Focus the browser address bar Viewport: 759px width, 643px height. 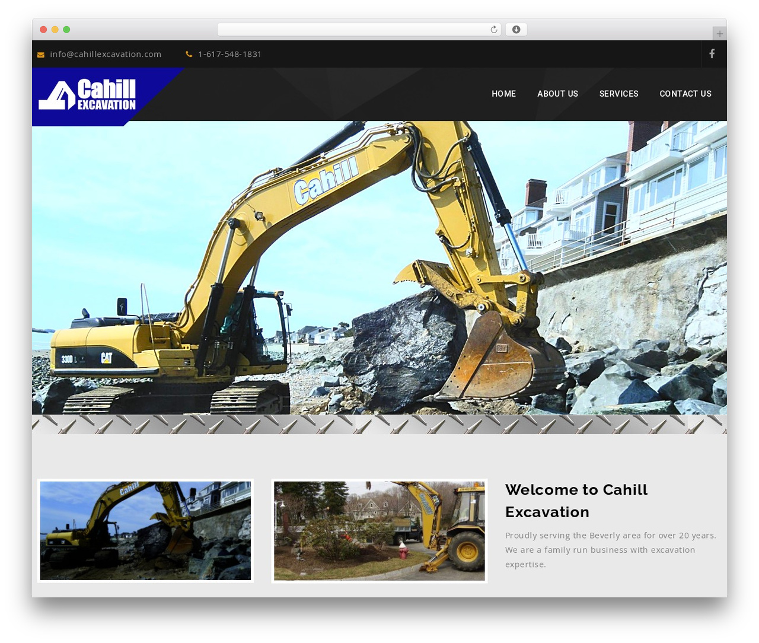[359, 30]
